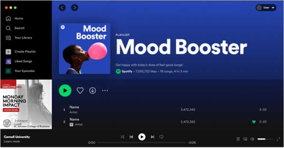This screenshot has width=284, height=148.
Task: Skip to the next track
Action: tap(152, 137)
